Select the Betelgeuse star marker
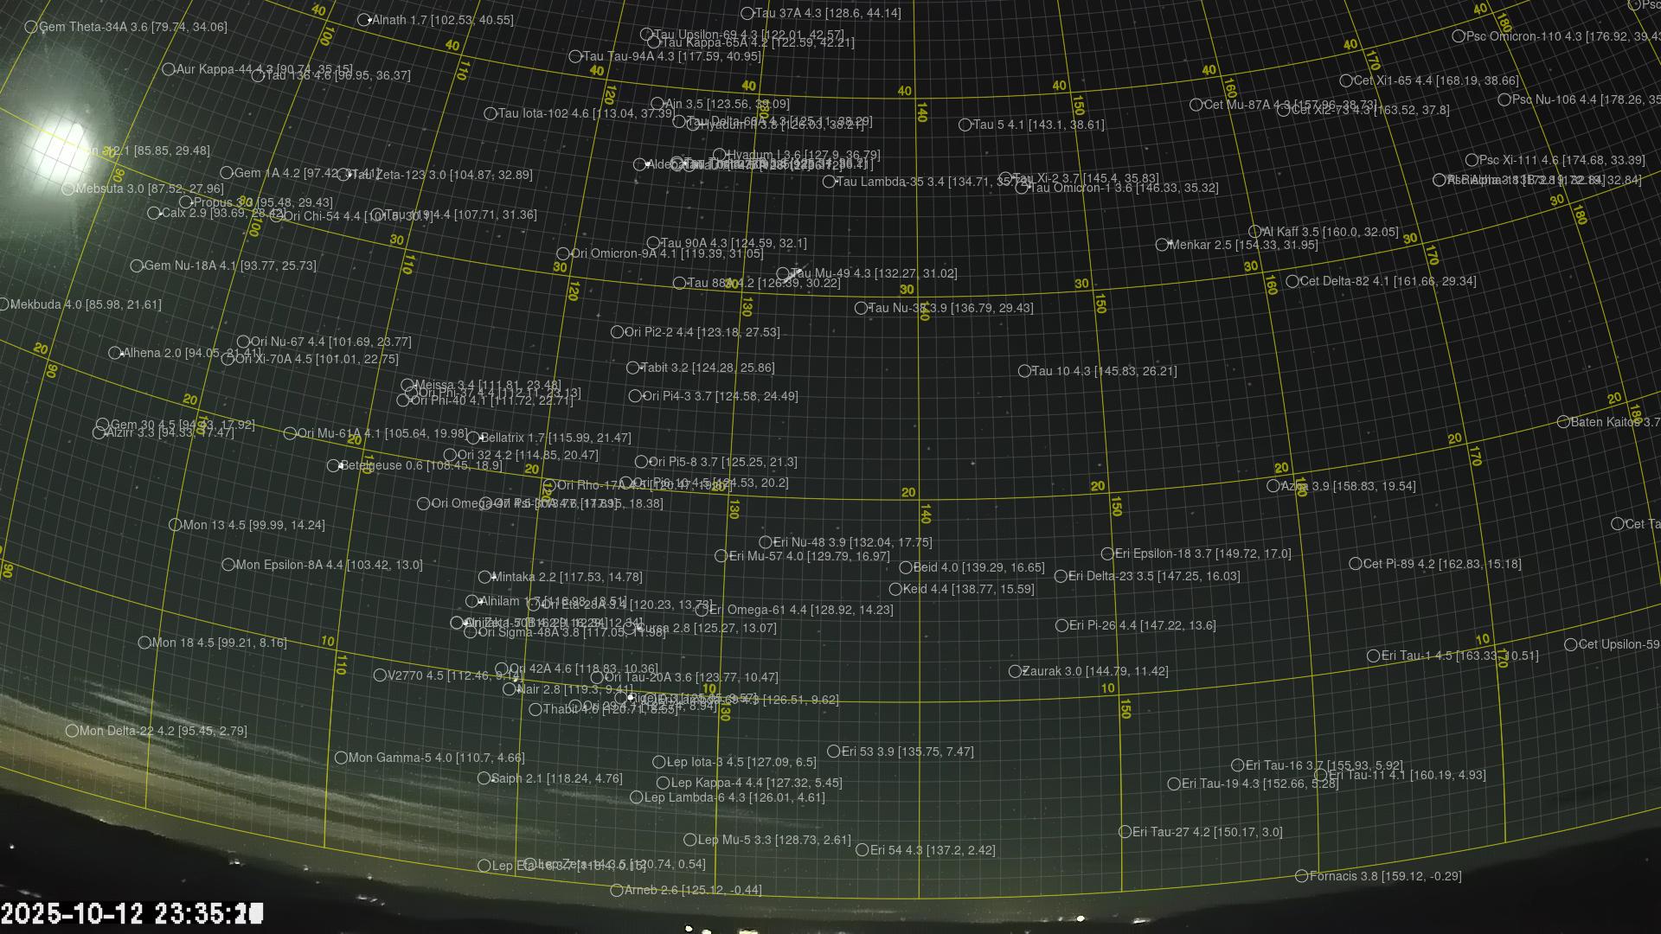 pos(333,466)
